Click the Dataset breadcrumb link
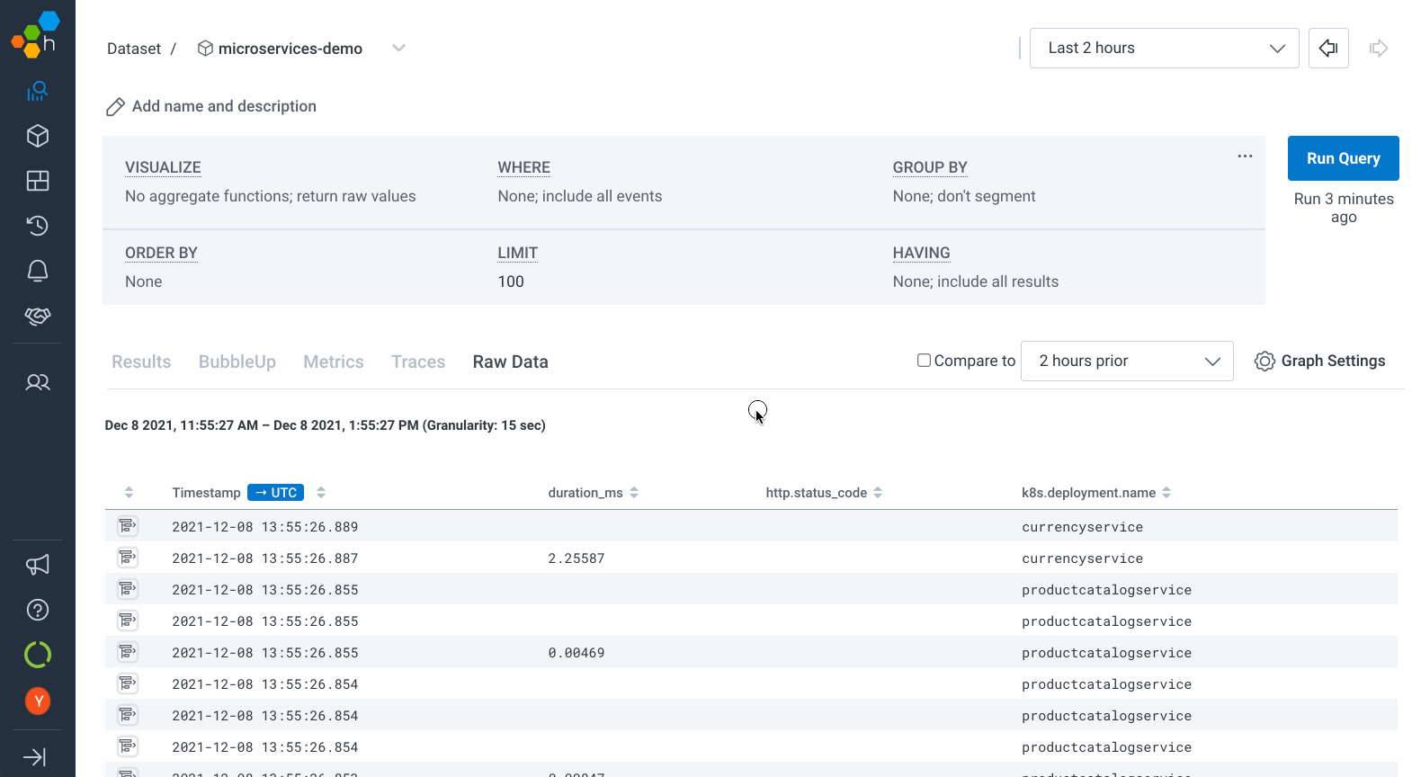 [134, 49]
